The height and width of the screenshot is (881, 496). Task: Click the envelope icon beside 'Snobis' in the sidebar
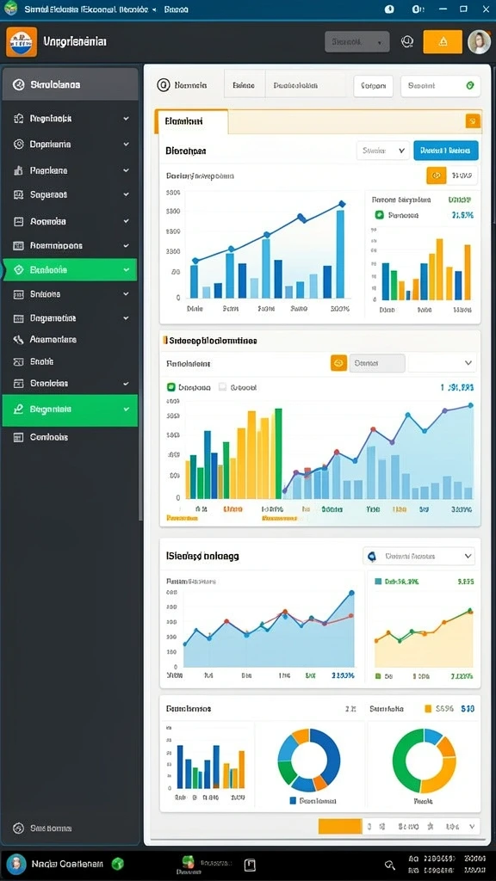(x=19, y=362)
